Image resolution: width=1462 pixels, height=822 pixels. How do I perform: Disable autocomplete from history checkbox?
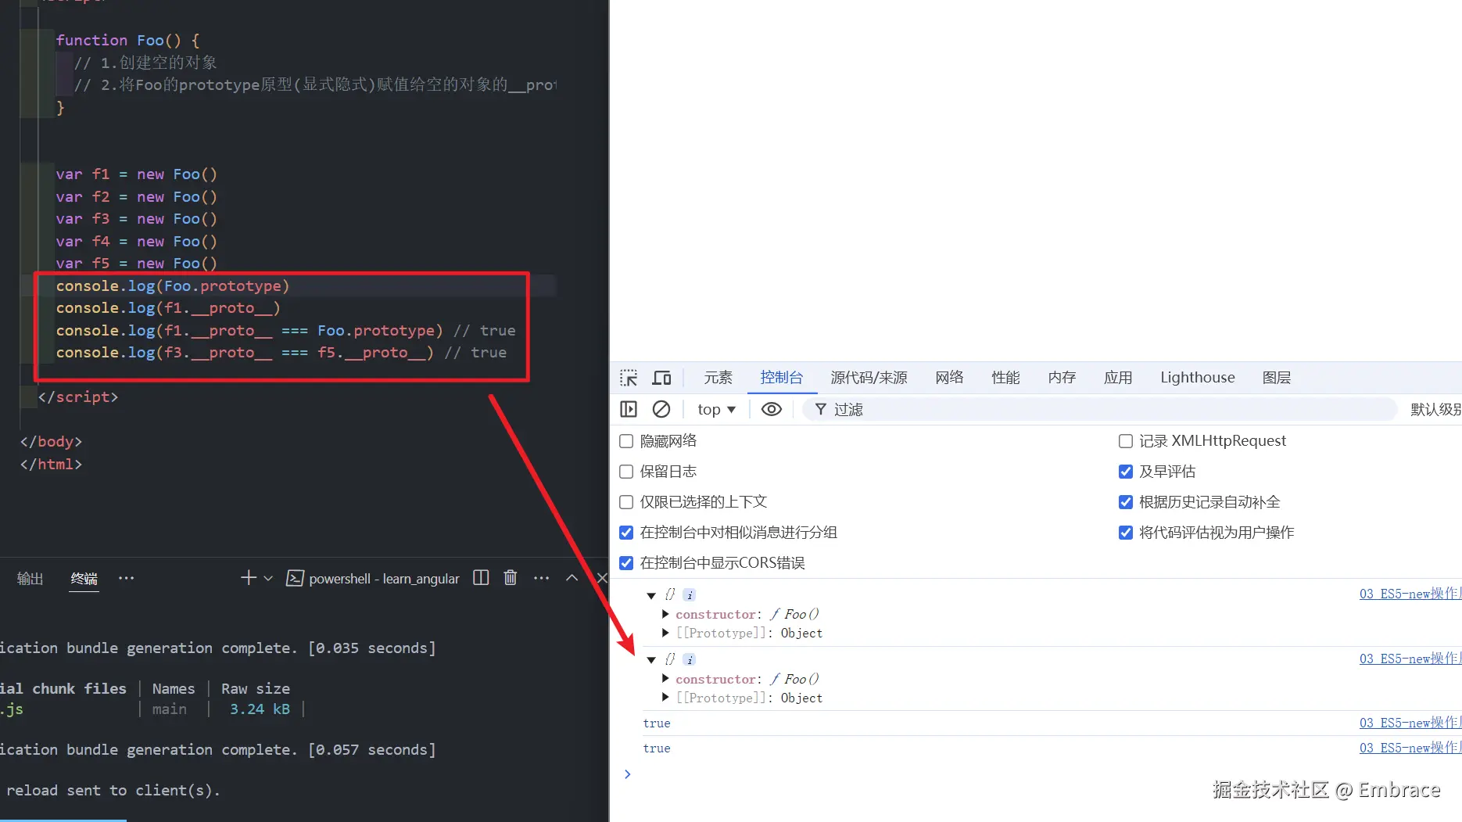tap(1126, 502)
